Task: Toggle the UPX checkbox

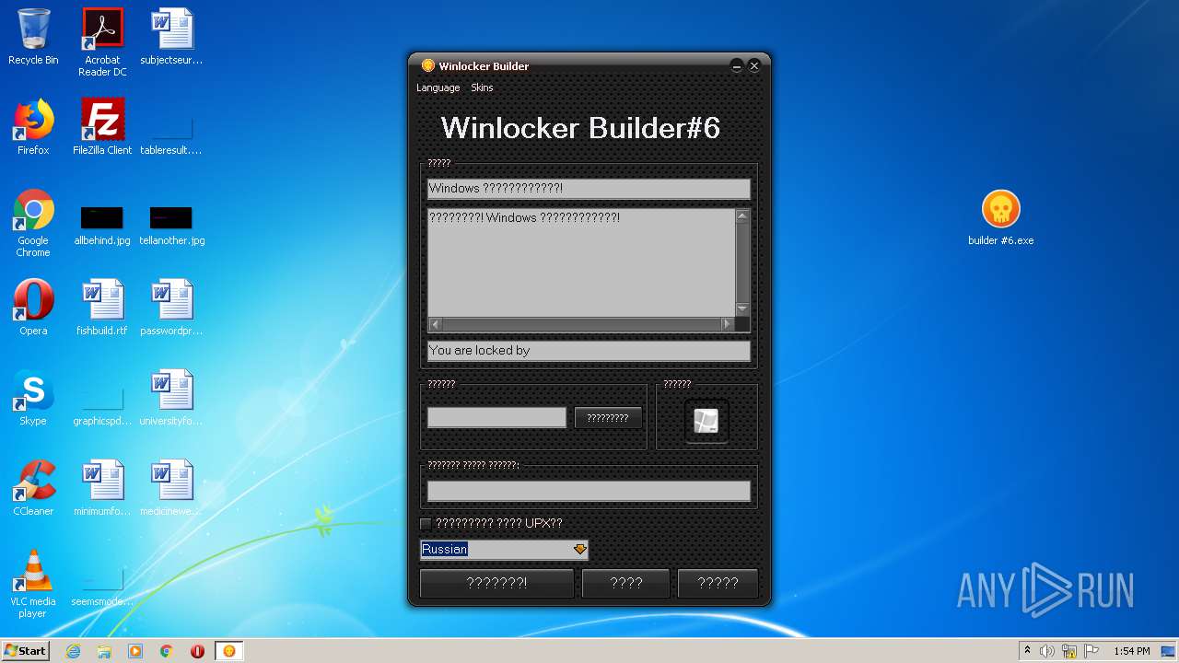Action: (x=426, y=524)
